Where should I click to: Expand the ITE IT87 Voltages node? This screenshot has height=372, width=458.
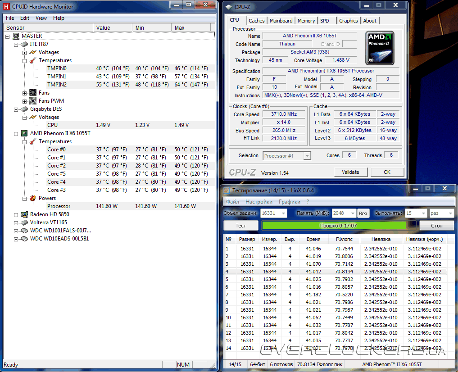(x=24, y=53)
